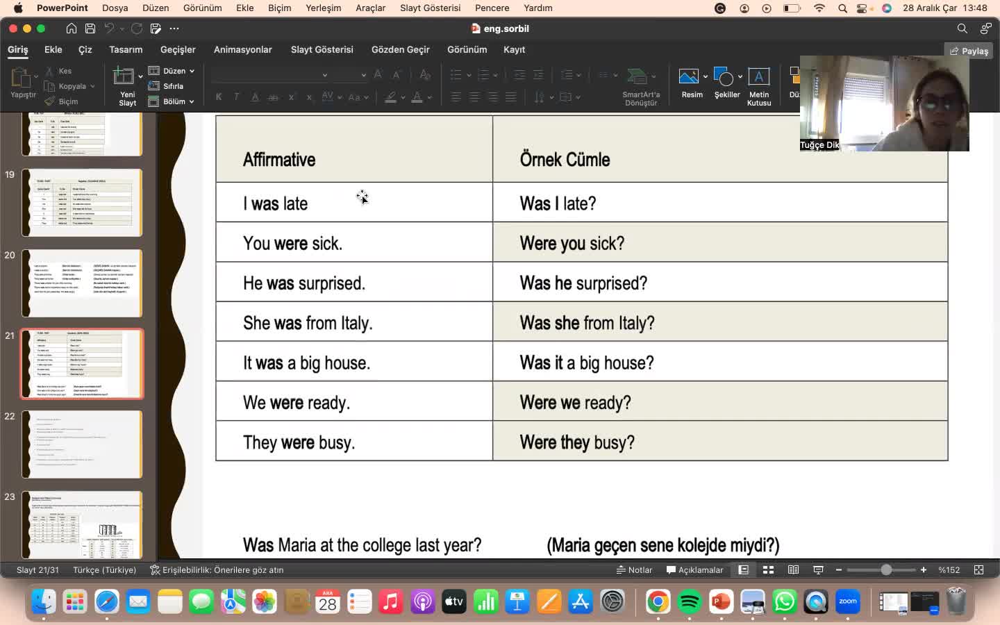Select the Şekiller (shapes) icon

(x=723, y=76)
